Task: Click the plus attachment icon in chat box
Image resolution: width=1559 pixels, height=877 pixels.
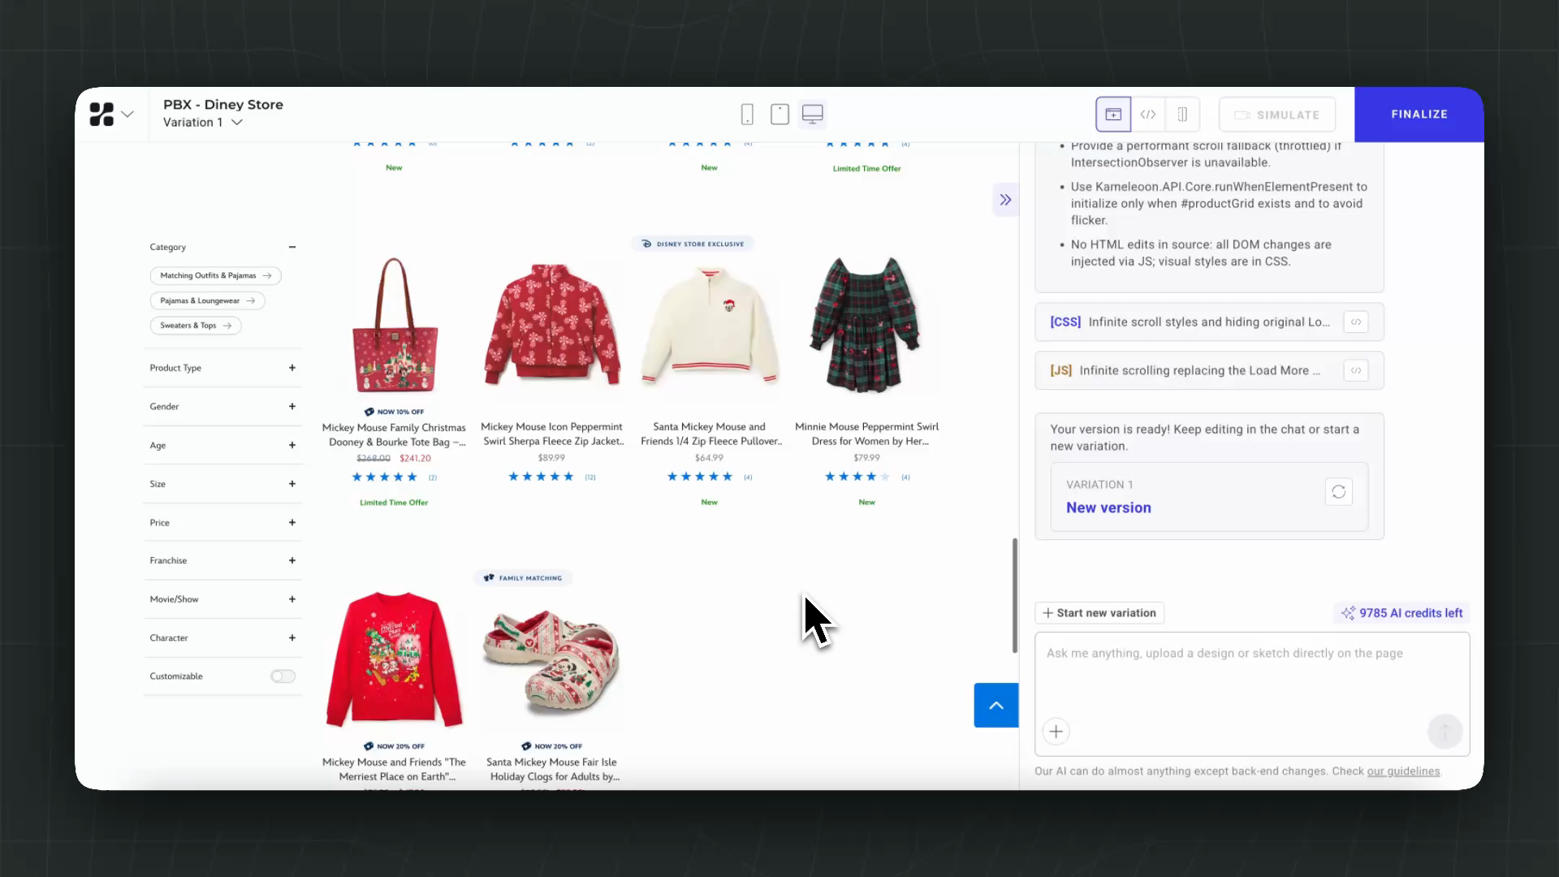Action: [1056, 732]
